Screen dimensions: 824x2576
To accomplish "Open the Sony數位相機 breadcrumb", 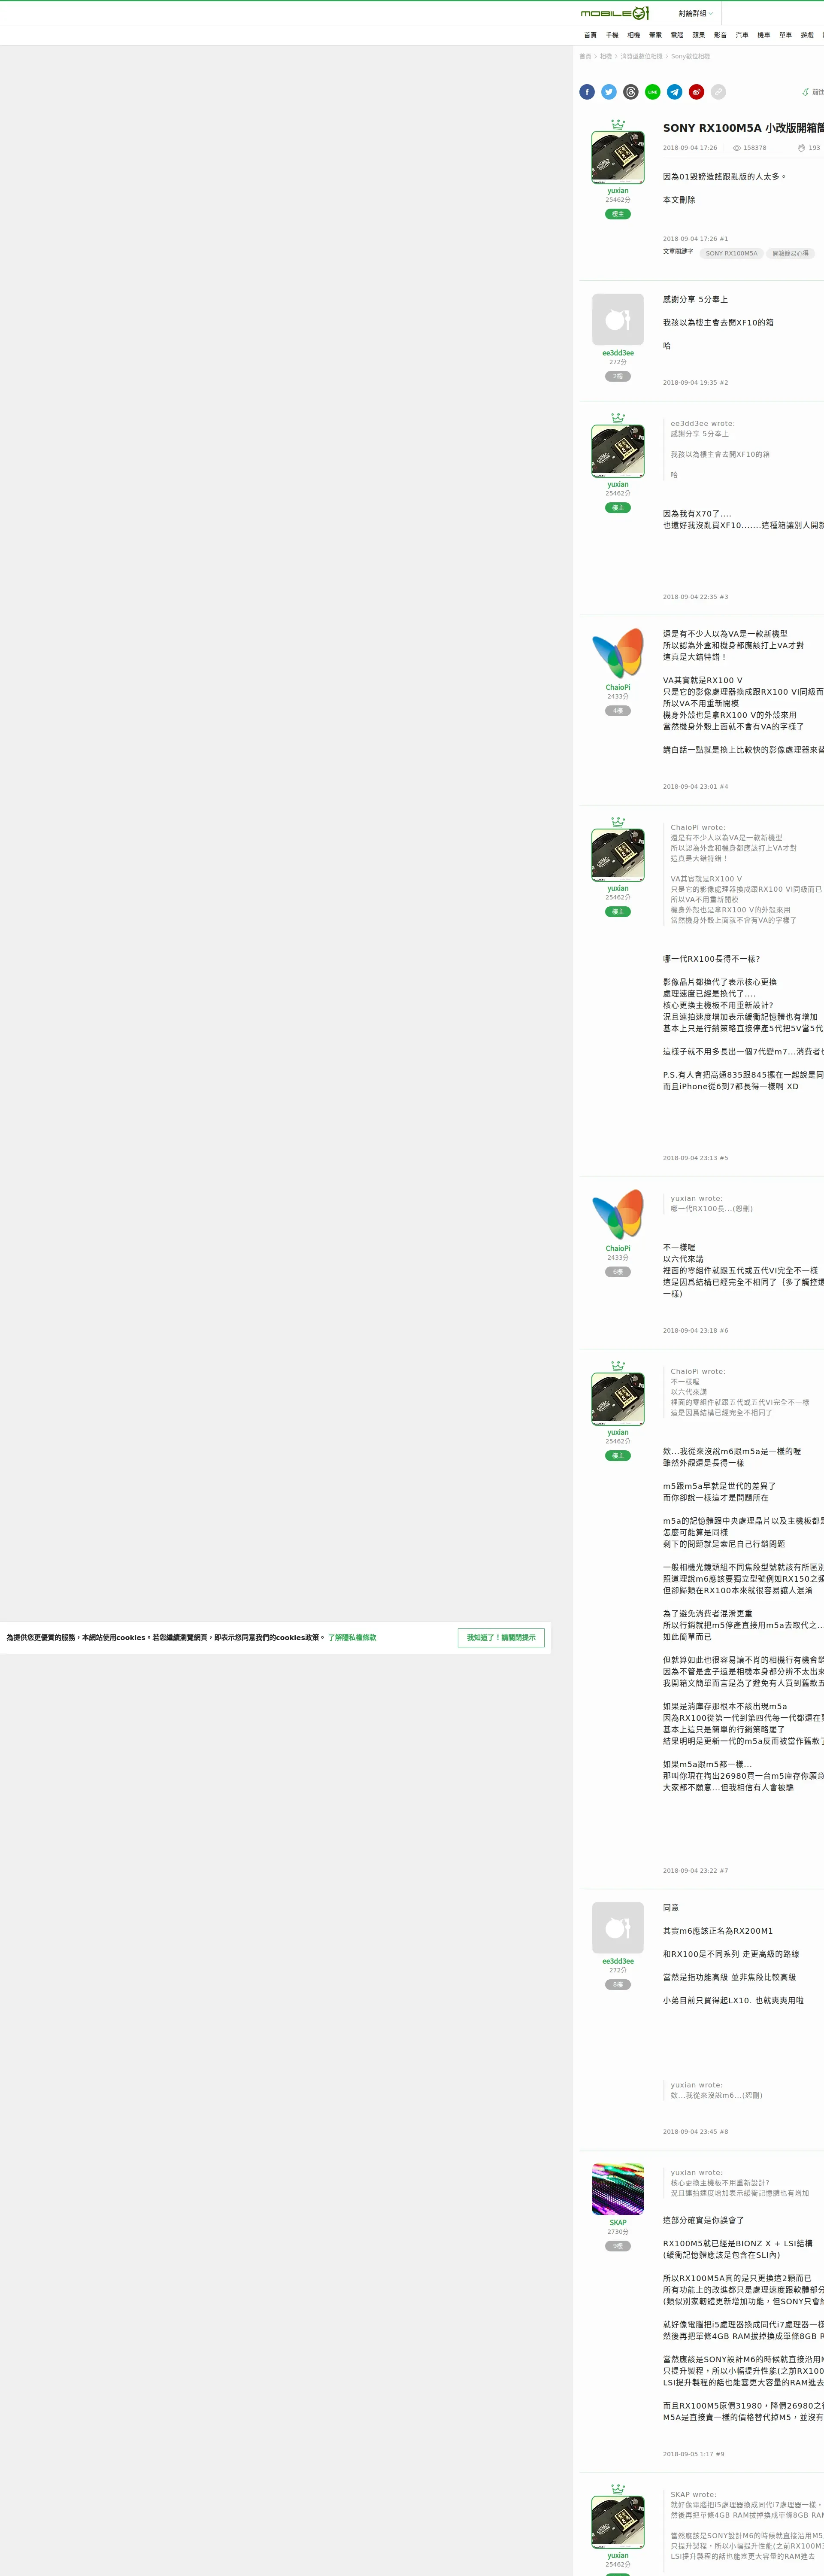I will (x=690, y=57).
